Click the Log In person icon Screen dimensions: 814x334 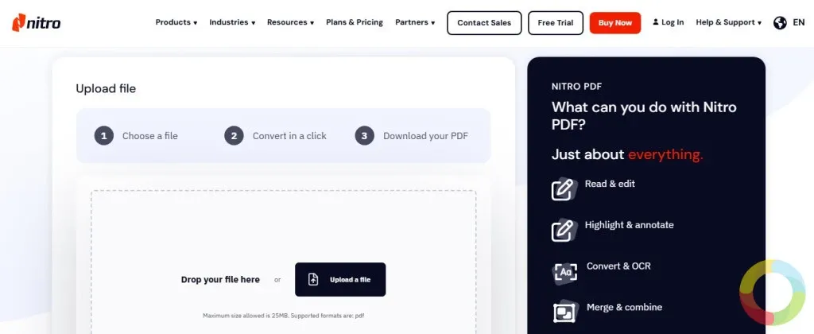pyautogui.click(x=656, y=22)
